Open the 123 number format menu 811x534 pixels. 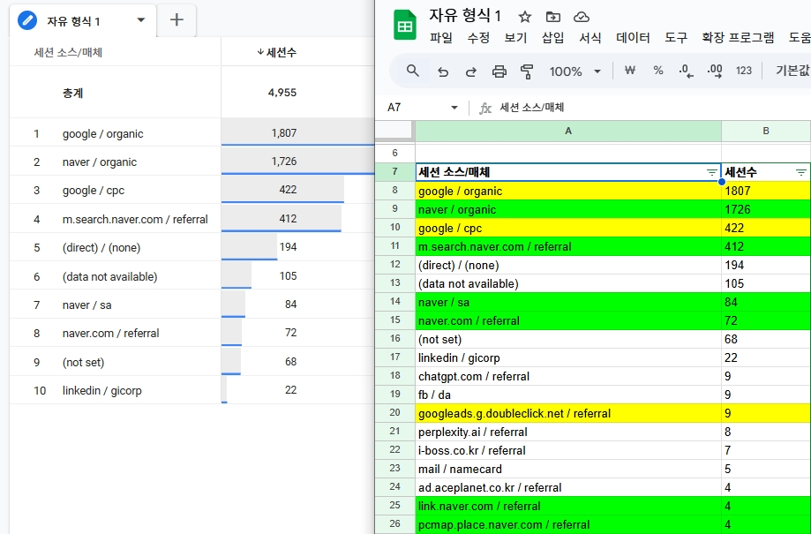(x=744, y=71)
